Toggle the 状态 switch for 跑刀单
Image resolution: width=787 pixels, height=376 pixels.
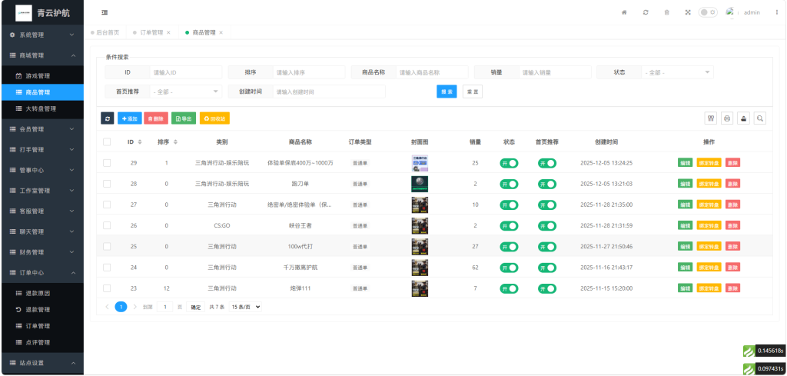tap(509, 185)
